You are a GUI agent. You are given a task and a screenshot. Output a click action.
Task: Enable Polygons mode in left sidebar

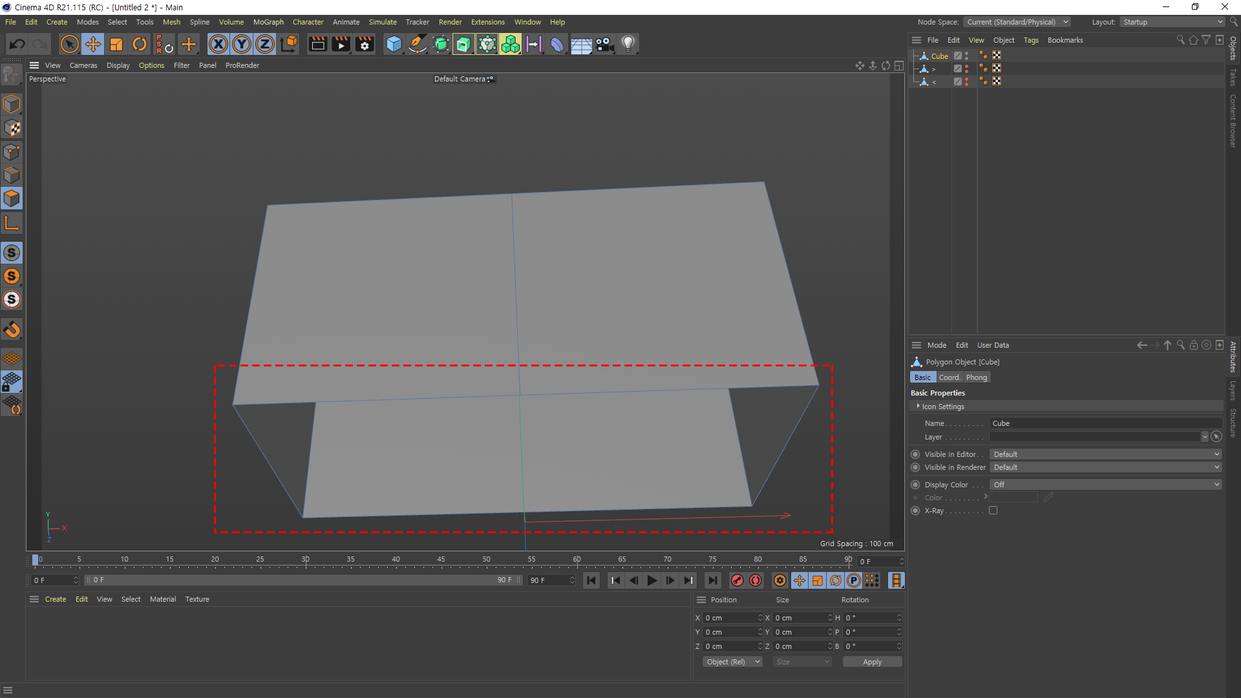pyautogui.click(x=12, y=198)
